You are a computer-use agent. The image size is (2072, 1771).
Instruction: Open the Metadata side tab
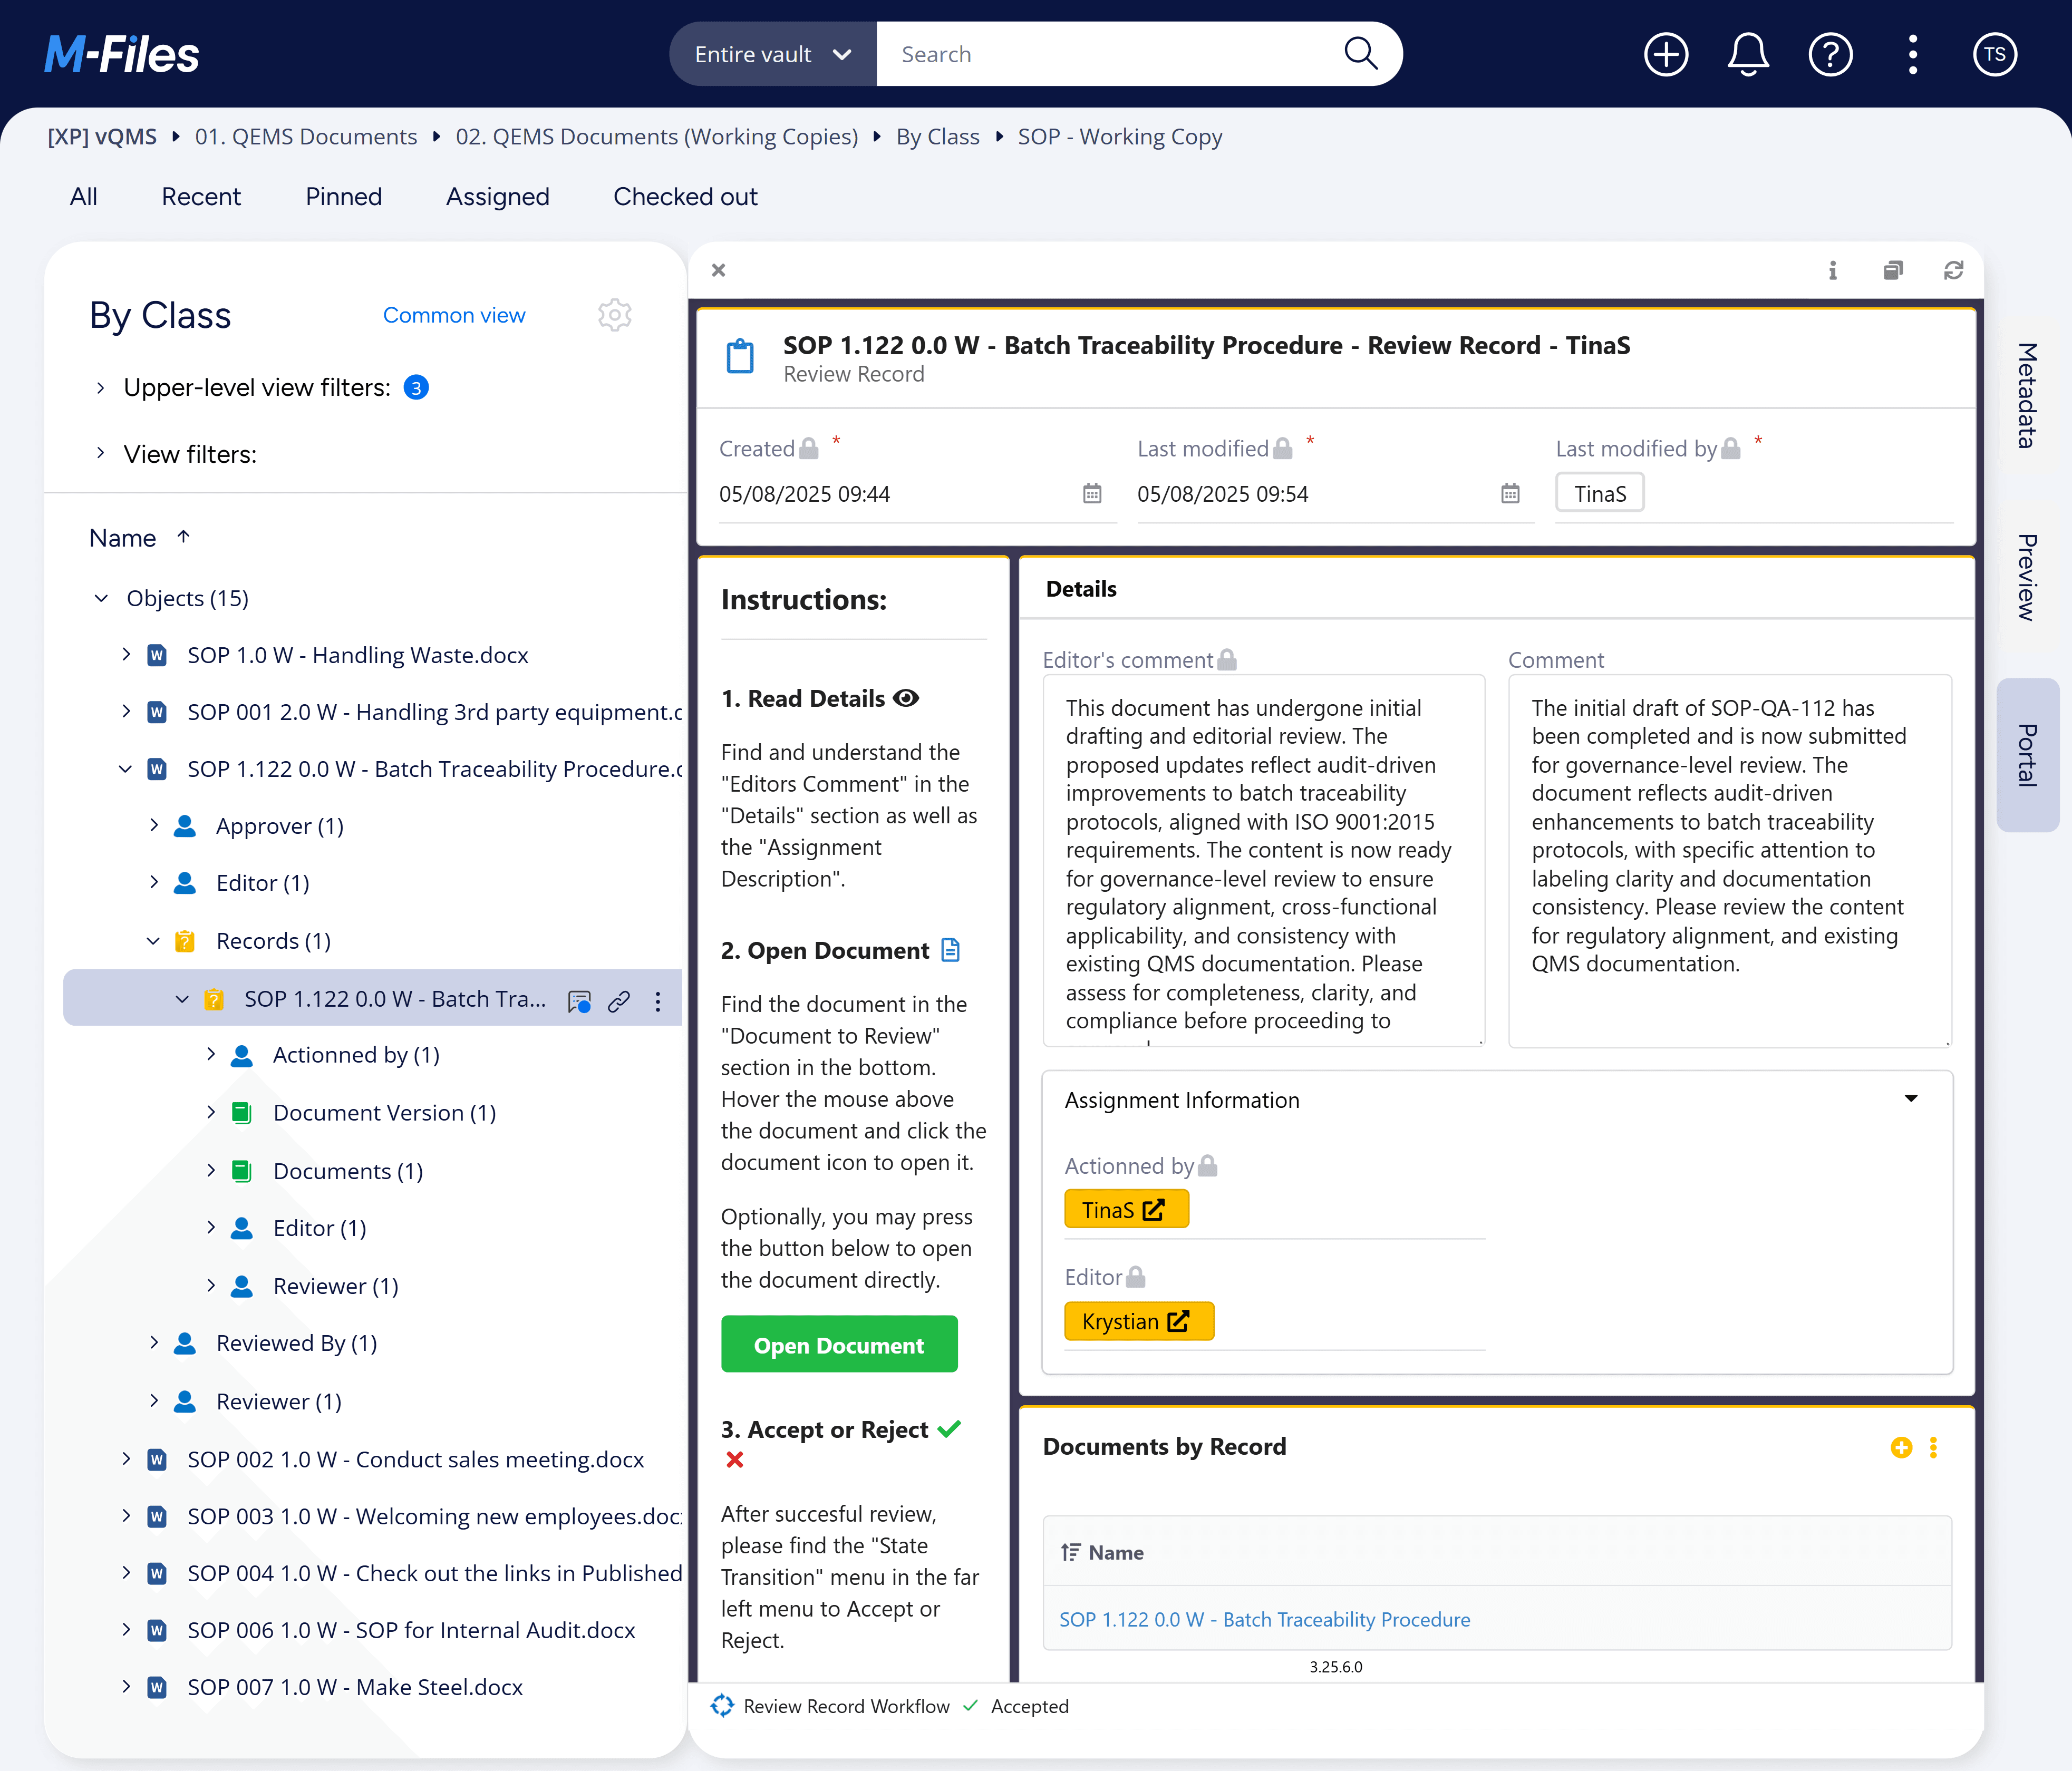[x=2027, y=395]
